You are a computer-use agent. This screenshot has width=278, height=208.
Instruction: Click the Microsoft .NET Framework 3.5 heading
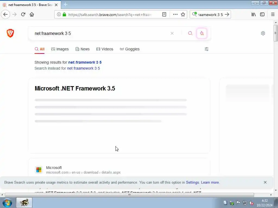[75, 88]
